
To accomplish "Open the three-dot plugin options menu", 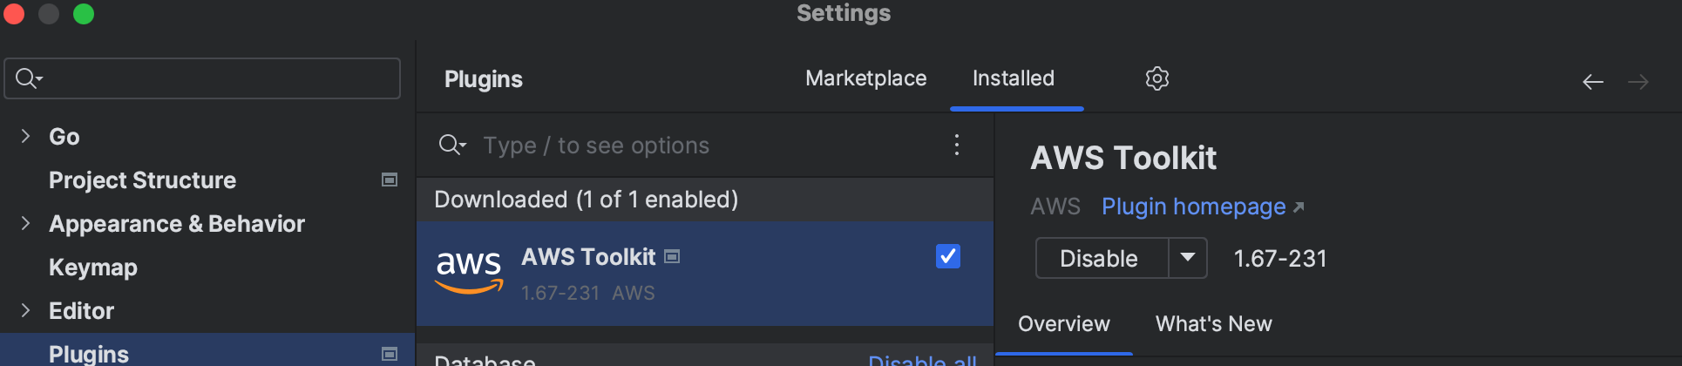I will [957, 145].
